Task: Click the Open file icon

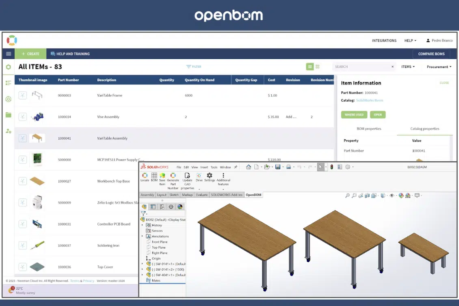Action: click(x=267, y=167)
